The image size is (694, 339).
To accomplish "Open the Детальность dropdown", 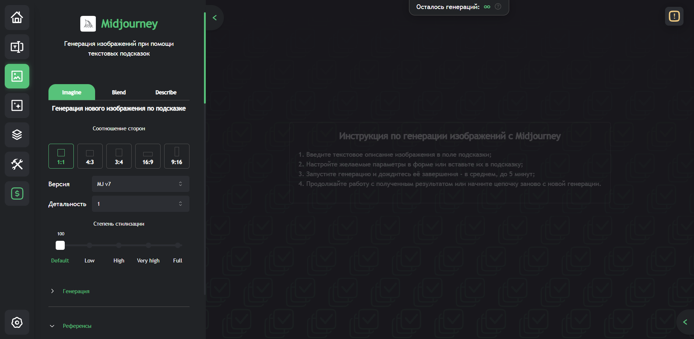I will pyautogui.click(x=140, y=204).
